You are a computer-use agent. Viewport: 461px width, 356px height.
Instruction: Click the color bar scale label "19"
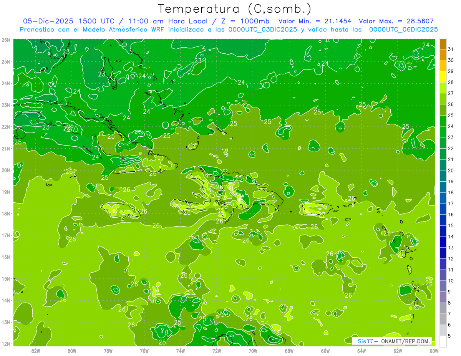pyautogui.click(x=451, y=181)
